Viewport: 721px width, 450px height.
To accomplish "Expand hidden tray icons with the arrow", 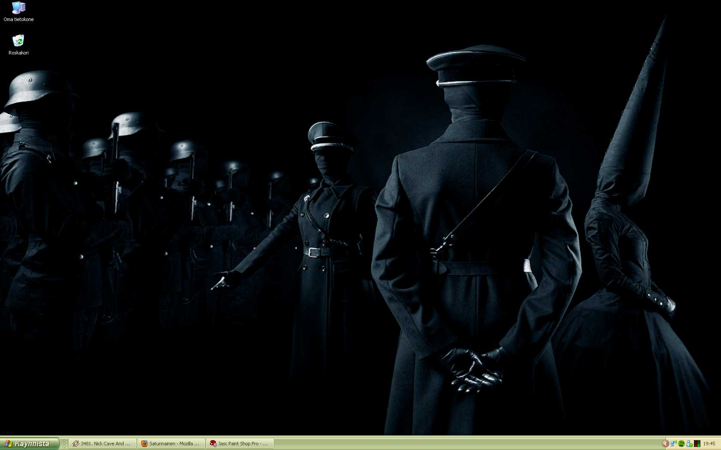I will [665, 444].
